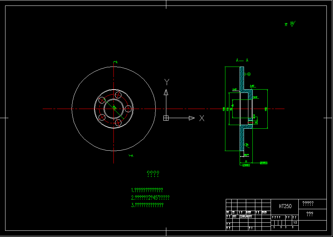
Task: Click the Y axis label of the UCS
Action: pyautogui.click(x=167, y=82)
